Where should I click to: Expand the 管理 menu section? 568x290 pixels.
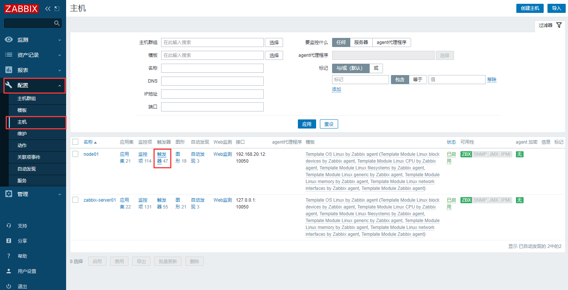click(33, 194)
